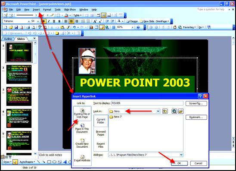Toggle Bold formatting button
236x171 pixels.
[43, 22]
